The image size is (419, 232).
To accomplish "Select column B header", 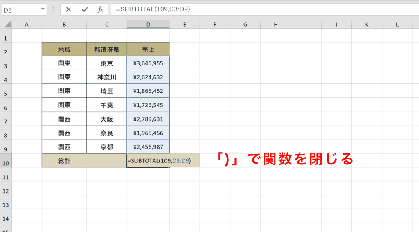I will (x=64, y=24).
